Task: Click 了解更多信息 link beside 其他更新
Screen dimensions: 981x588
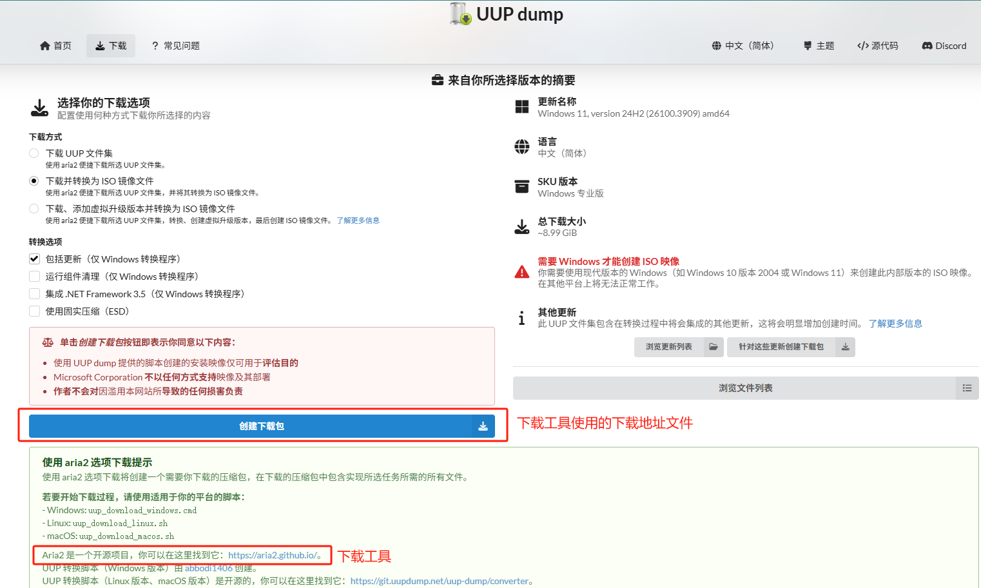Action: tap(895, 324)
